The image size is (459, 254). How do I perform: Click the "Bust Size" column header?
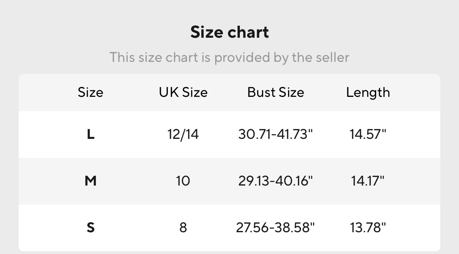click(x=276, y=93)
